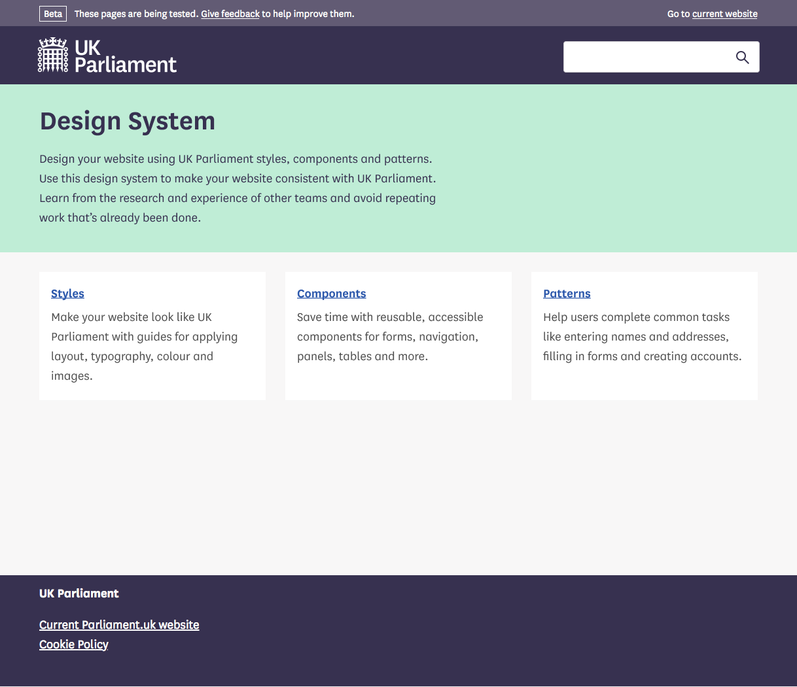Click the Styles card description text
The height and width of the screenshot is (687, 797).
point(145,346)
